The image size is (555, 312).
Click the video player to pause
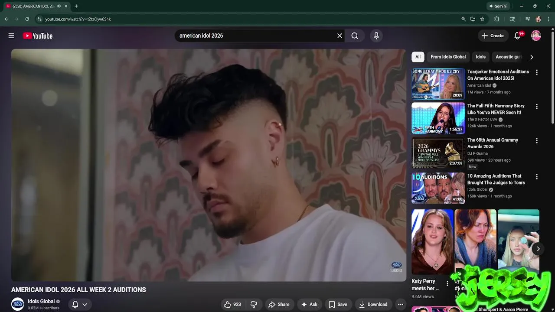click(x=209, y=165)
